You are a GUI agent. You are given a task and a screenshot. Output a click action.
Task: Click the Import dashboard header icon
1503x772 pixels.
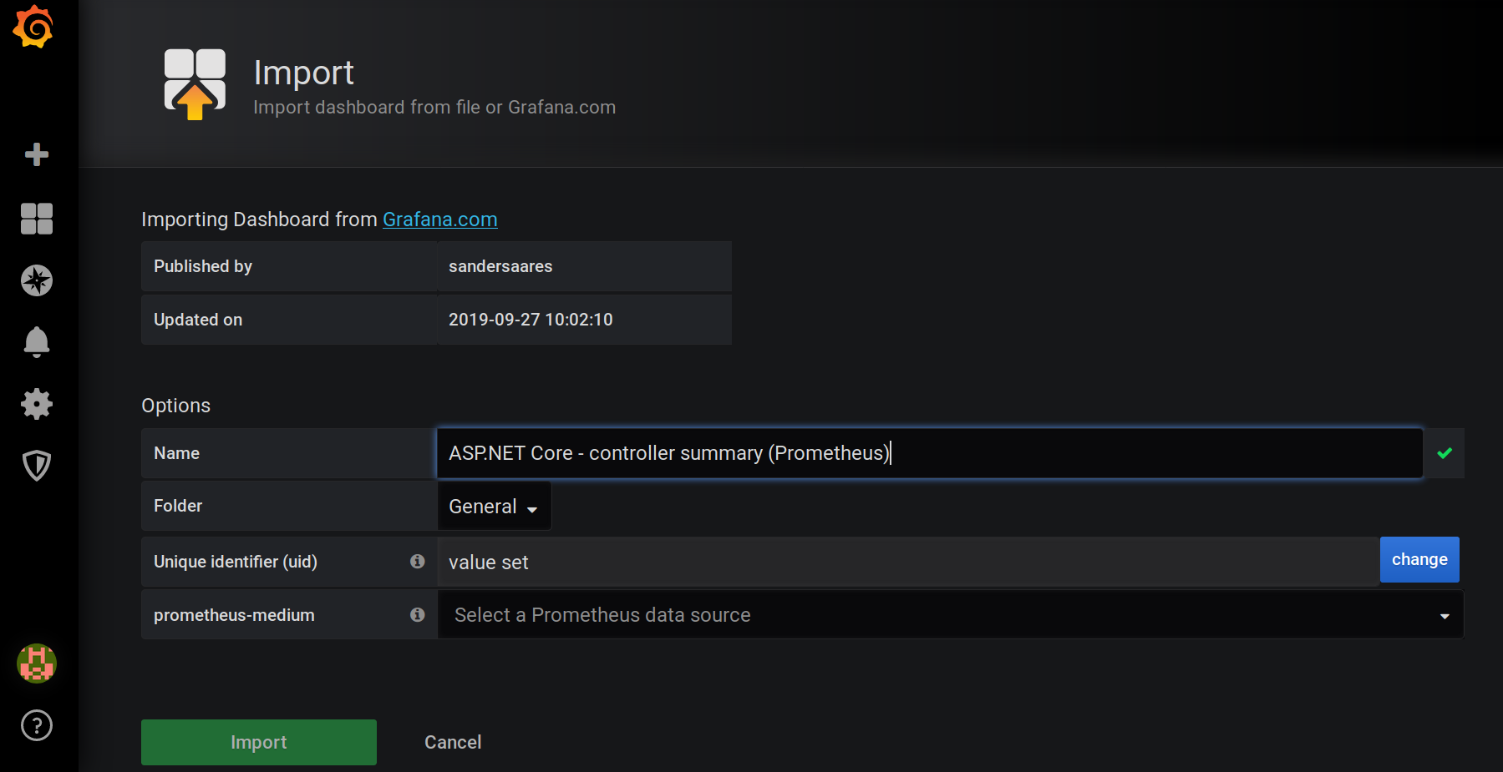[x=195, y=83]
